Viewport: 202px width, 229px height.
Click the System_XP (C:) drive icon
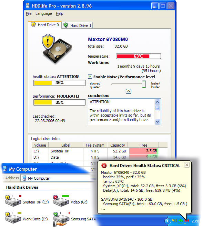(13, 200)
